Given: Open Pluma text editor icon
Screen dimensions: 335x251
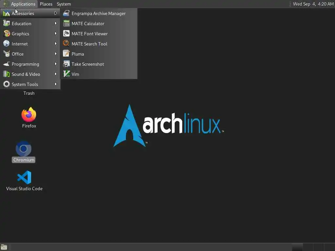Looking at the screenshot, I should [66, 54].
